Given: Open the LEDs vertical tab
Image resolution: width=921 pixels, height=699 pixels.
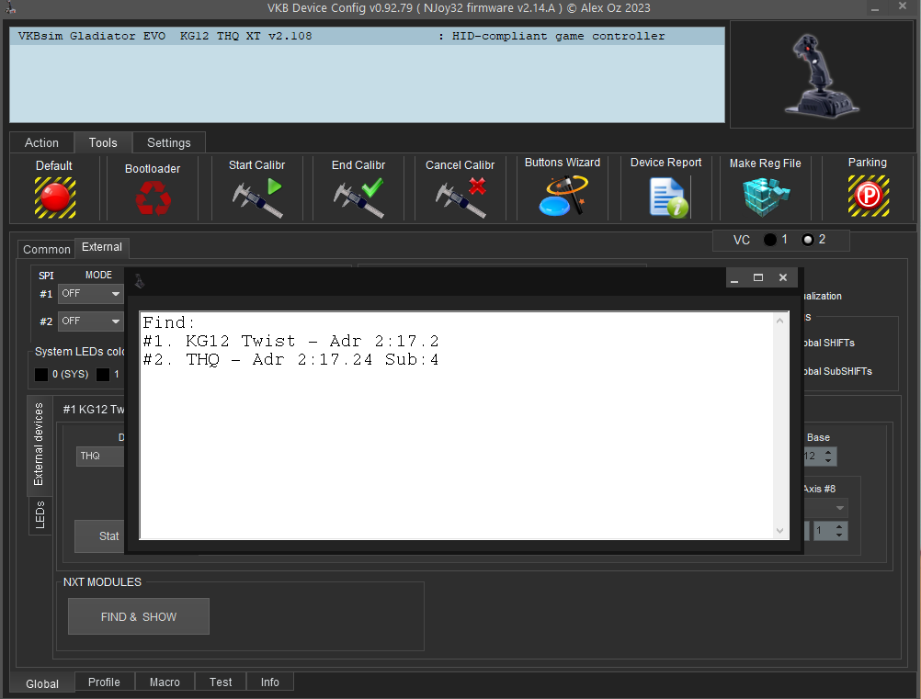Looking at the screenshot, I should pos(40,515).
